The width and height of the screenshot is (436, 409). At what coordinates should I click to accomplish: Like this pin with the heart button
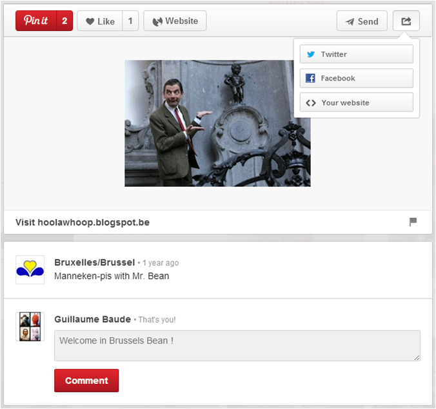(100, 21)
